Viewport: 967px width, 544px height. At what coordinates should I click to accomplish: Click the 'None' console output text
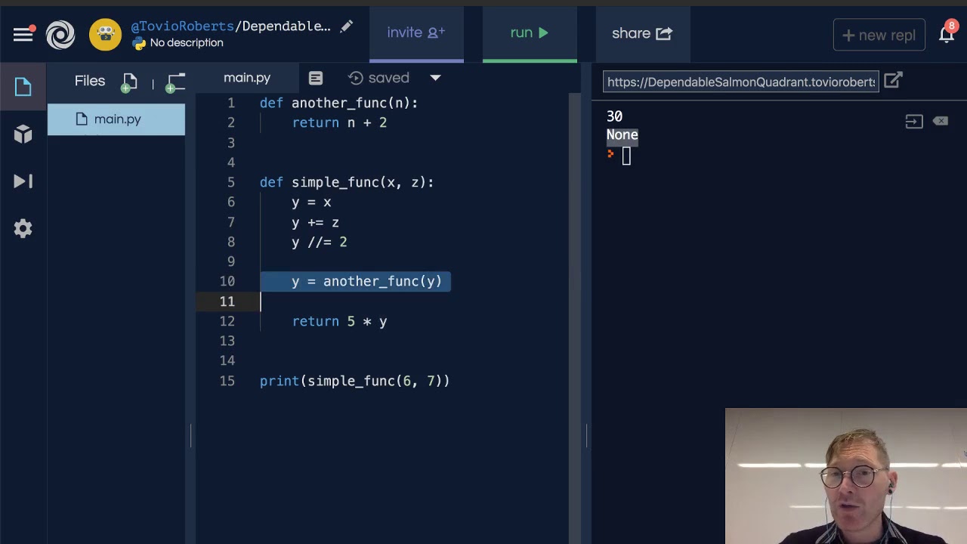tap(623, 135)
